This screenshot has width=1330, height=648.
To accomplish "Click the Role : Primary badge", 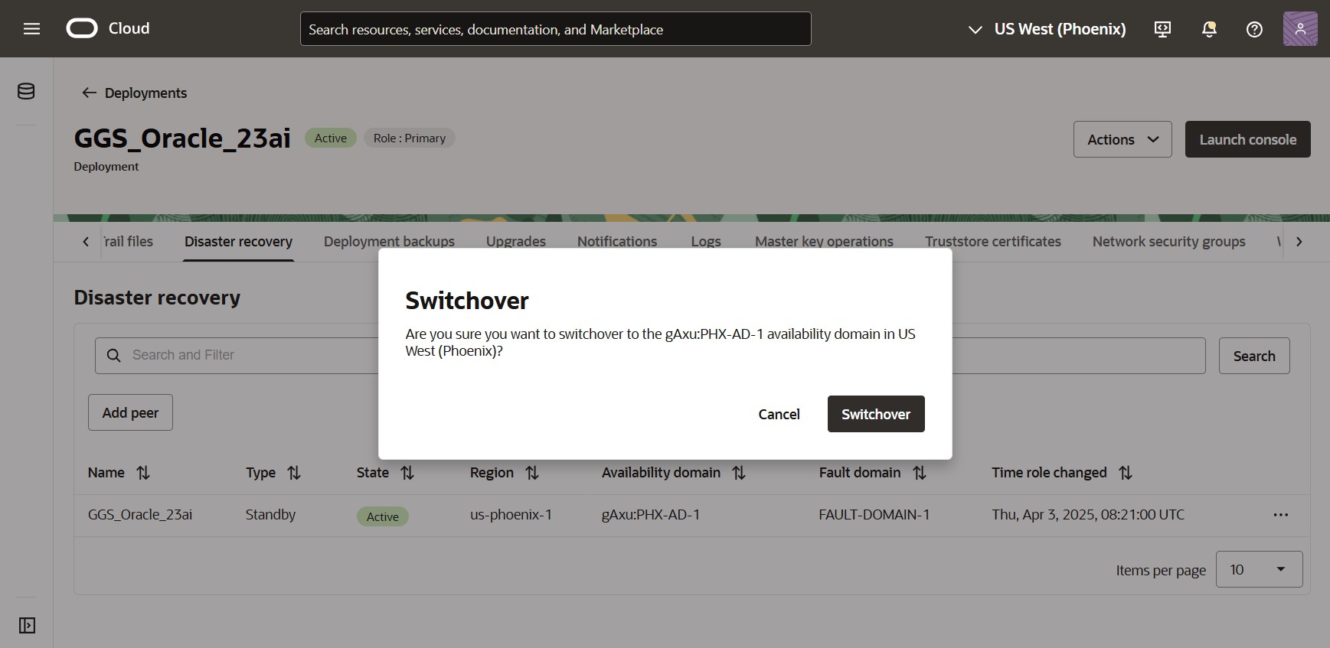I will pos(410,138).
